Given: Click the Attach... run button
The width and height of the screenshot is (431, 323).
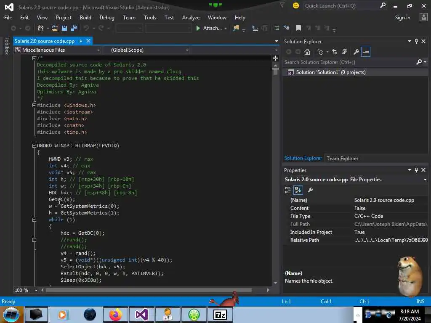Looking at the screenshot, I should (209, 28).
